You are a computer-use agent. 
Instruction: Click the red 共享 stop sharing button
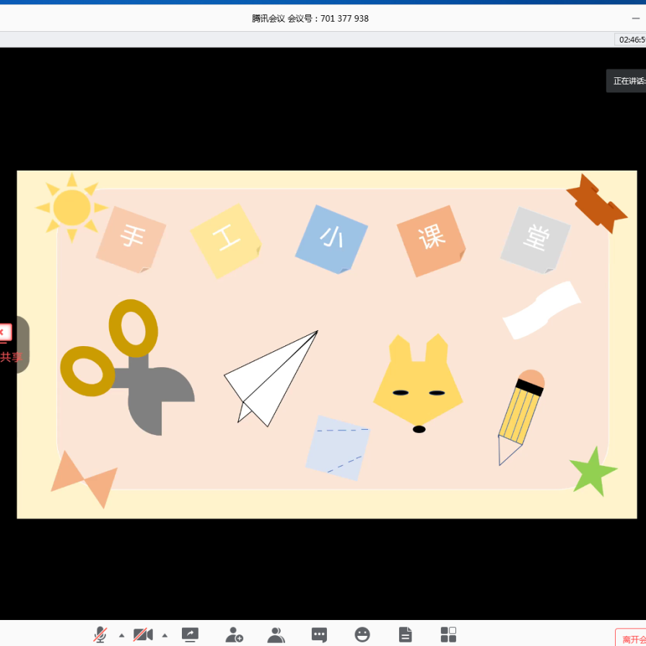pyautogui.click(x=6, y=344)
